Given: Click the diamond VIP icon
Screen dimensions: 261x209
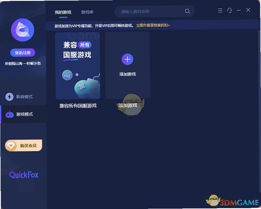Looking at the screenshot, I should (11, 146).
